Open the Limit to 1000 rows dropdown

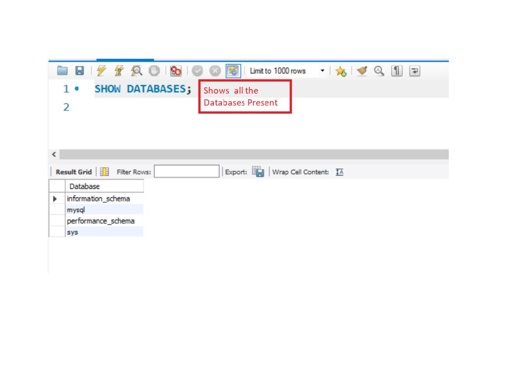322,71
